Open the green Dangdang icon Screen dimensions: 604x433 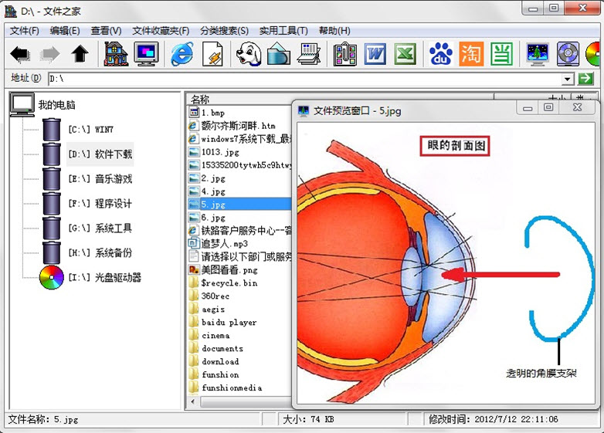(501, 54)
